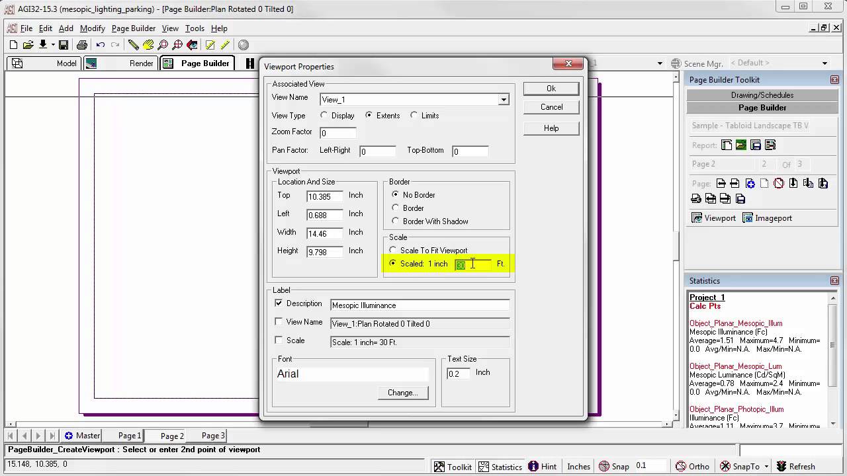Screen dimensions: 847x476
Task: Click the Ok button in Viewport Properties
Action: pos(551,88)
